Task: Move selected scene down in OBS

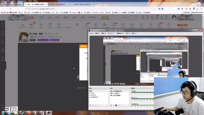Action: 98,105
